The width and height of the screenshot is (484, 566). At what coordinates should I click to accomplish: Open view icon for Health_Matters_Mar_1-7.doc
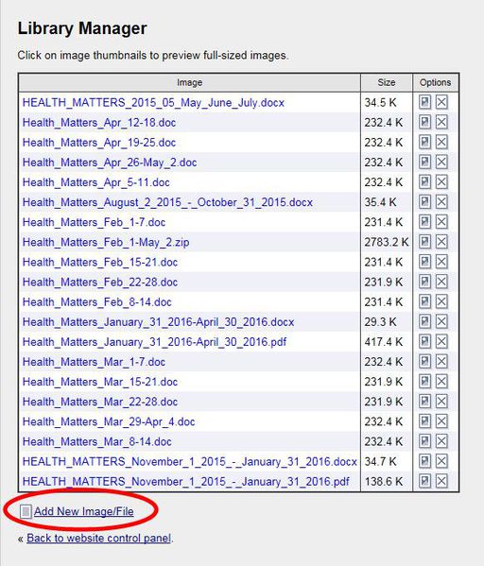(424, 361)
